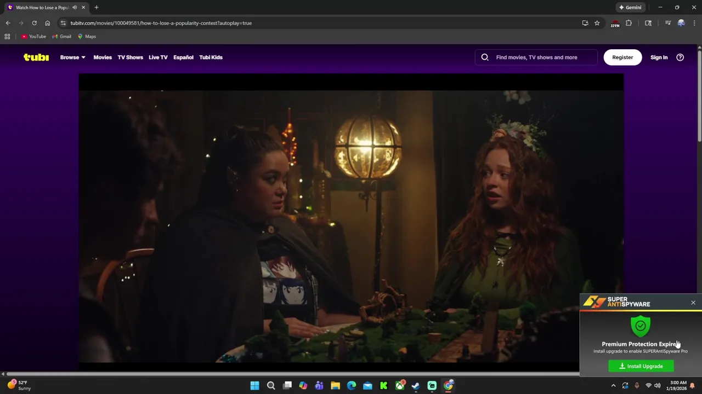Image resolution: width=702 pixels, height=394 pixels.
Task: Open Gmail bookmark
Action: click(61, 36)
